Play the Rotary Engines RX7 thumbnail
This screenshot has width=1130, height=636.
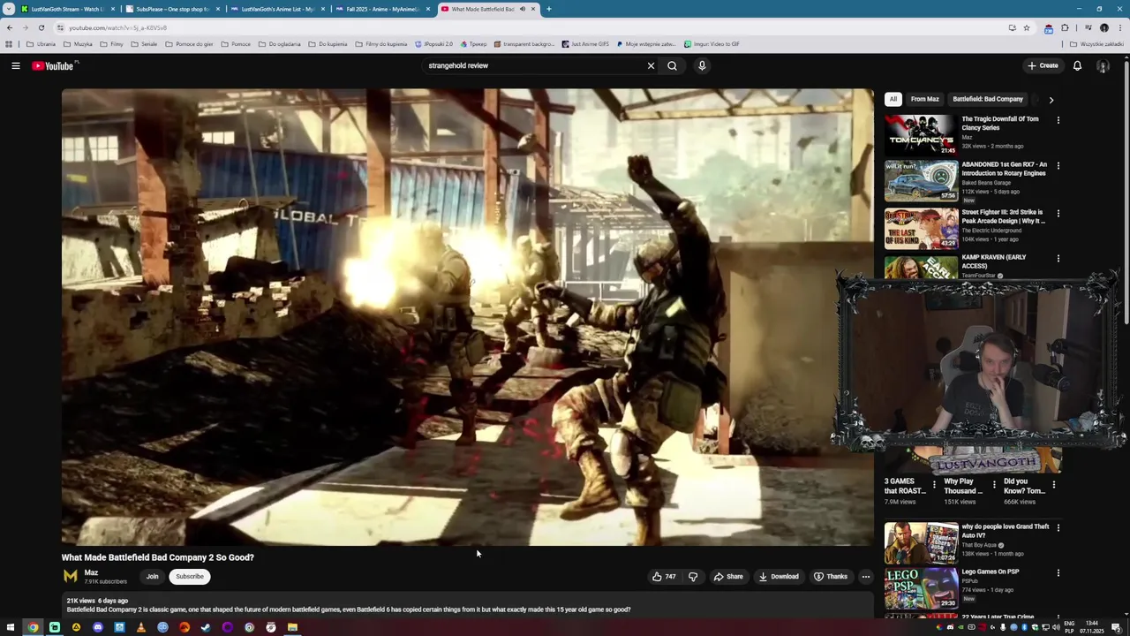click(x=921, y=180)
